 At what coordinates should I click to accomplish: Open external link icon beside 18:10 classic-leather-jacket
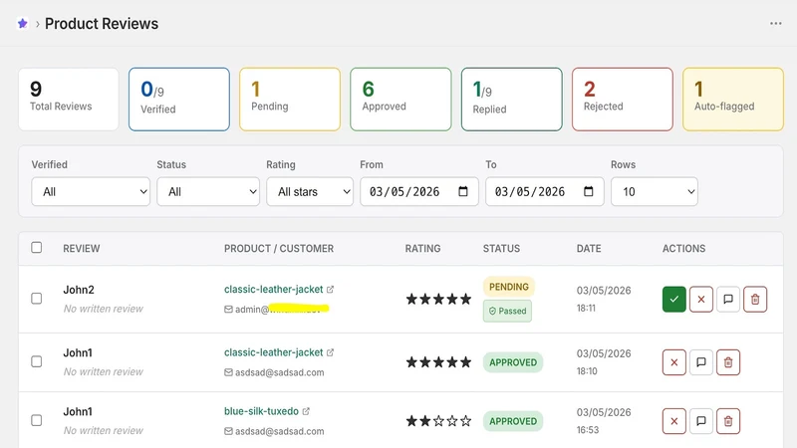point(330,352)
